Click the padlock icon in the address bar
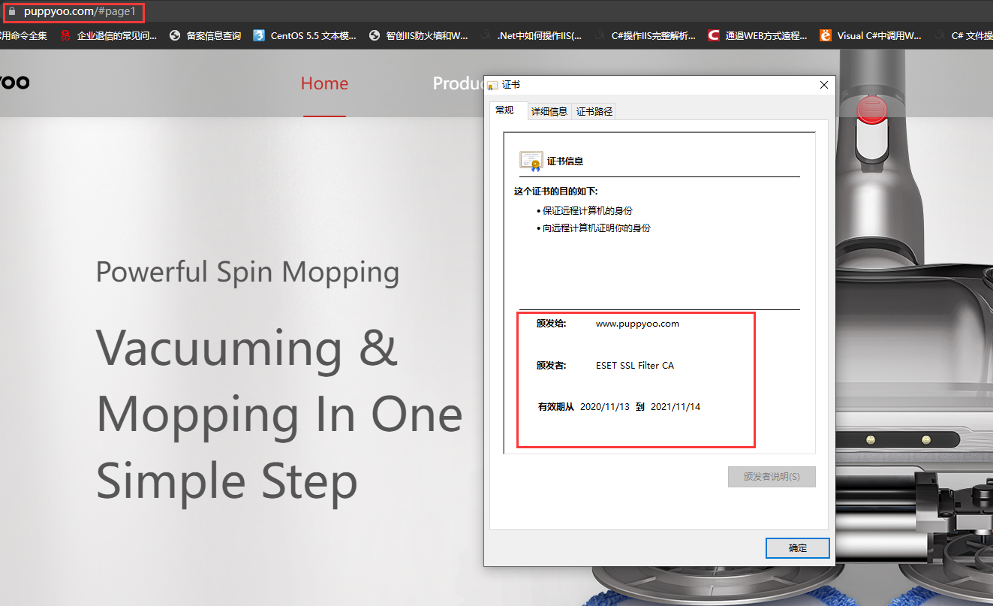Viewport: 993px width, 606px height. tap(11, 12)
